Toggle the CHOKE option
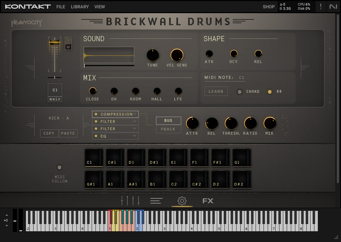Image resolution: width=341 pixels, height=242 pixels. tap(239, 92)
